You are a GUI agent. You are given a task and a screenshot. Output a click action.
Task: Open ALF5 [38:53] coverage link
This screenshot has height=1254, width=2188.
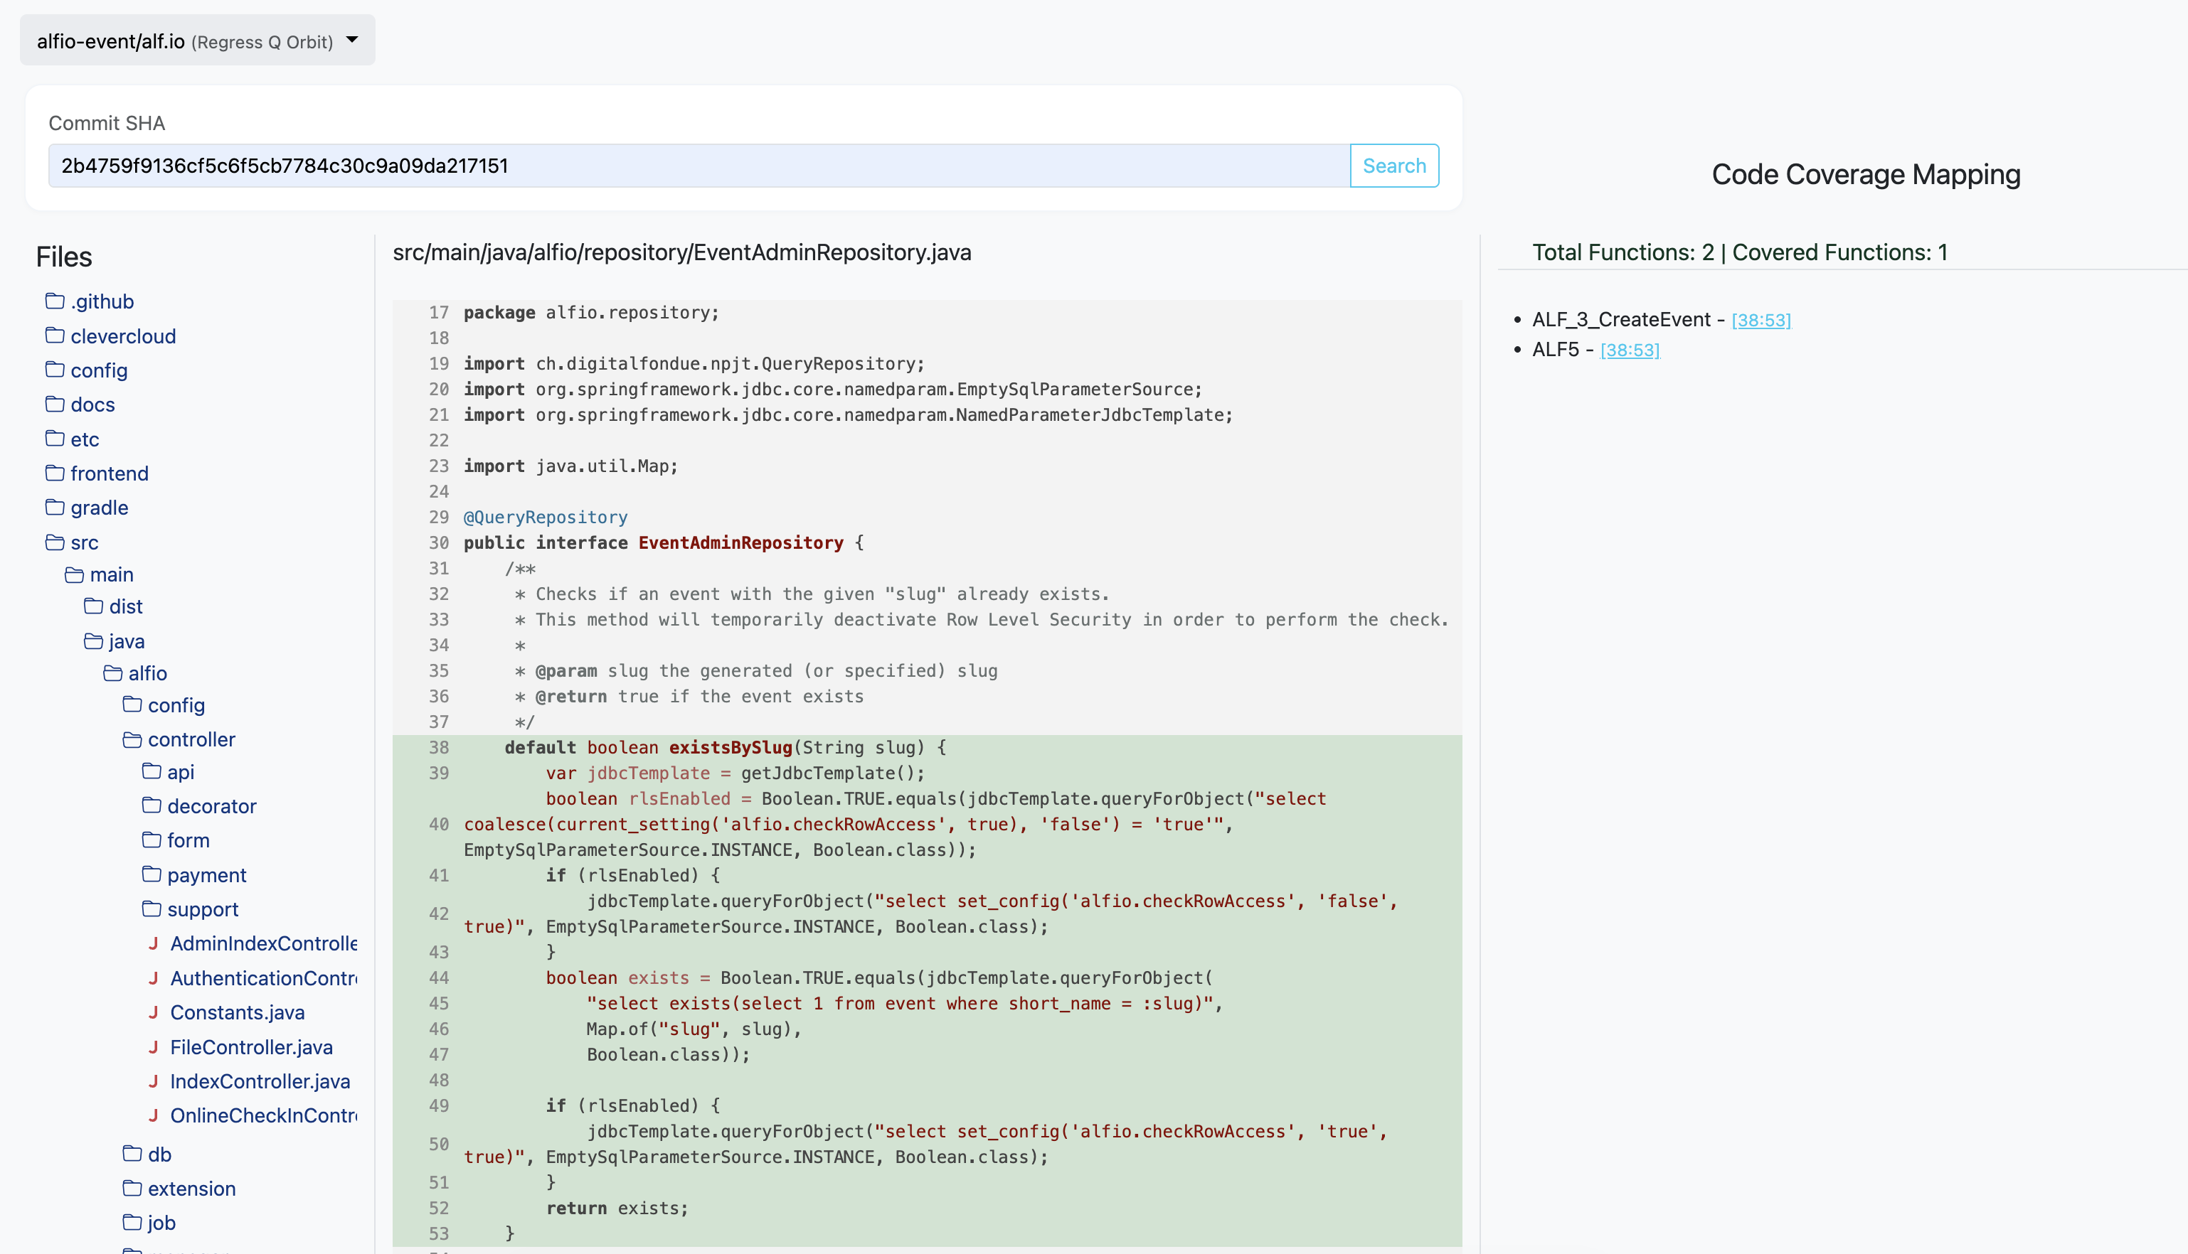coord(1630,350)
